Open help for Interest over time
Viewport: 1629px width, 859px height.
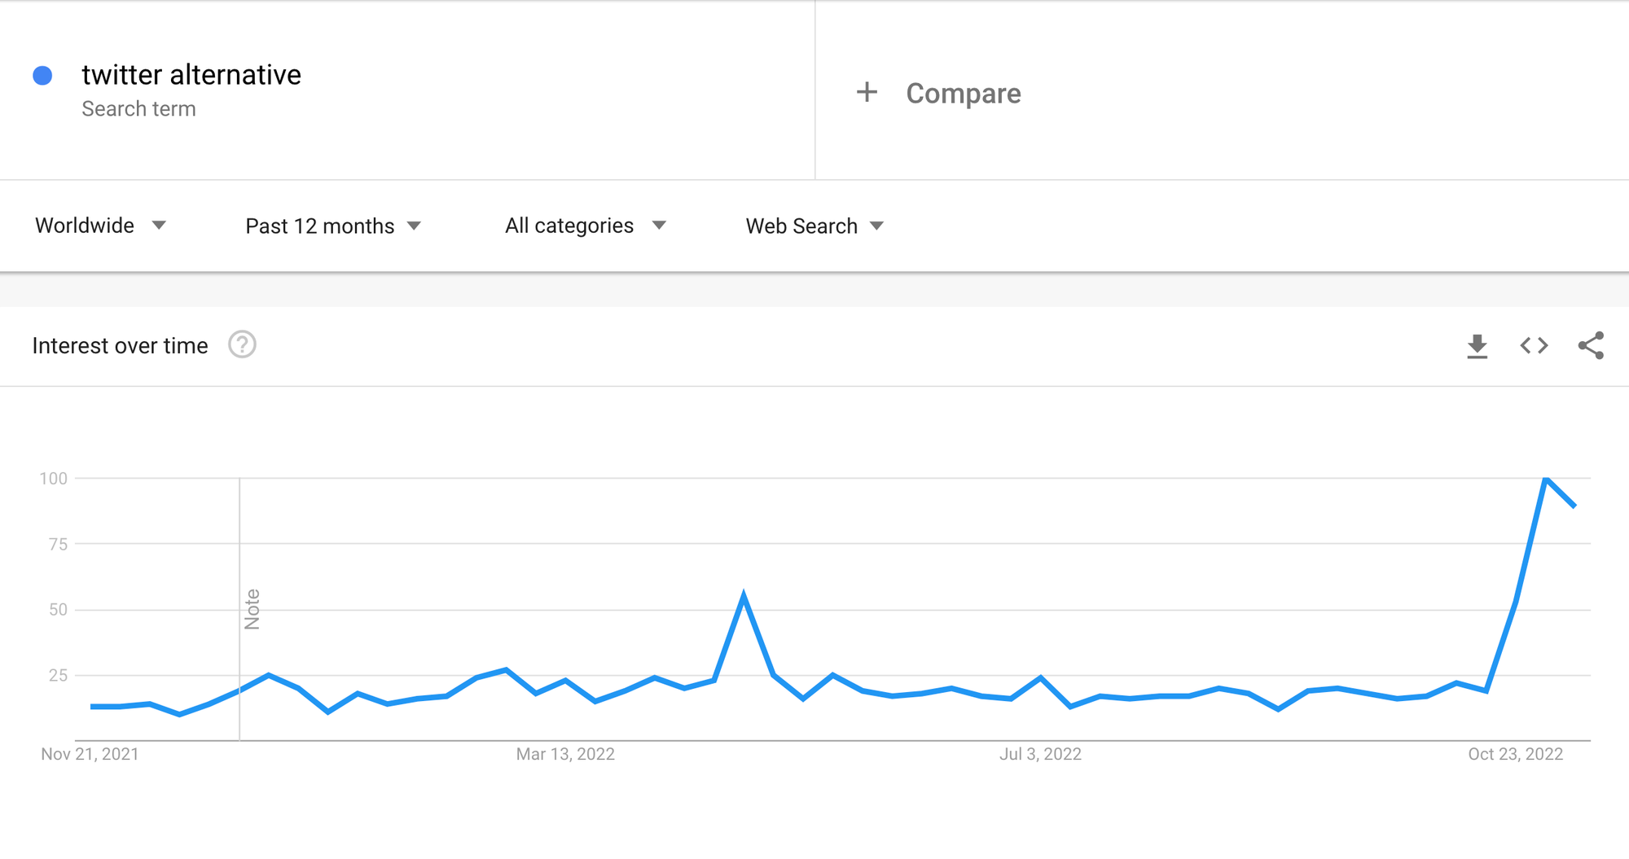[242, 345]
